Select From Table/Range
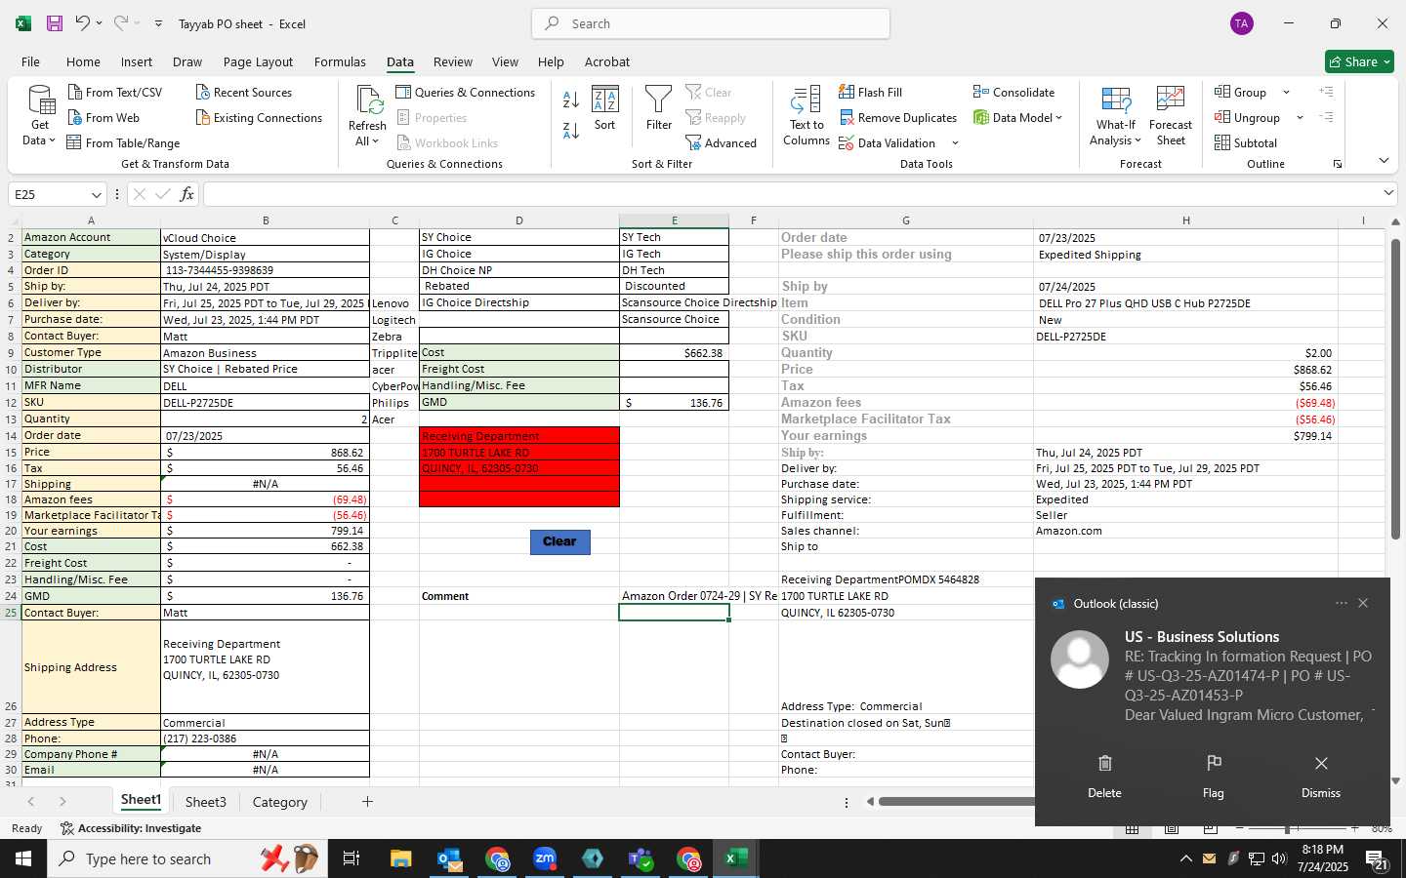This screenshot has width=1406, height=878. [x=123, y=143]
